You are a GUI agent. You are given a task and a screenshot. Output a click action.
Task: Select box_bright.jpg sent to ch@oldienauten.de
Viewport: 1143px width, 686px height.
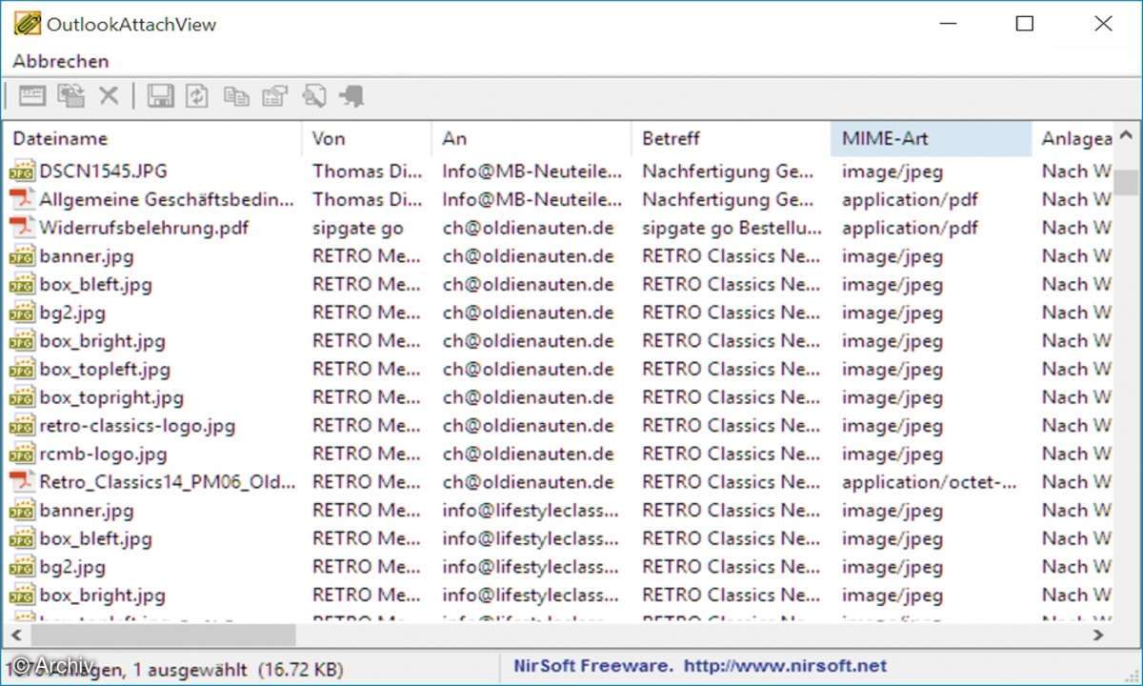coord(102,341)
